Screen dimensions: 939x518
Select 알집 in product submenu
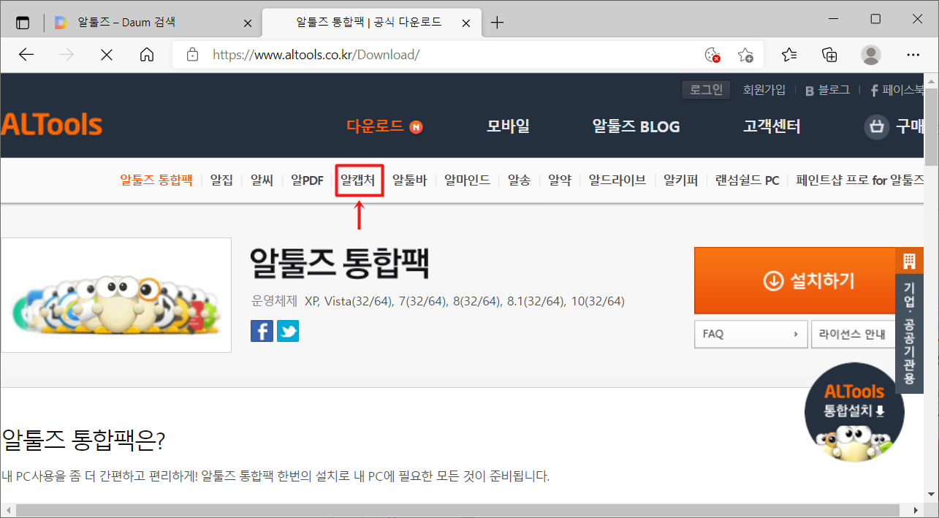pyautogui.click(x=221, y=180)
